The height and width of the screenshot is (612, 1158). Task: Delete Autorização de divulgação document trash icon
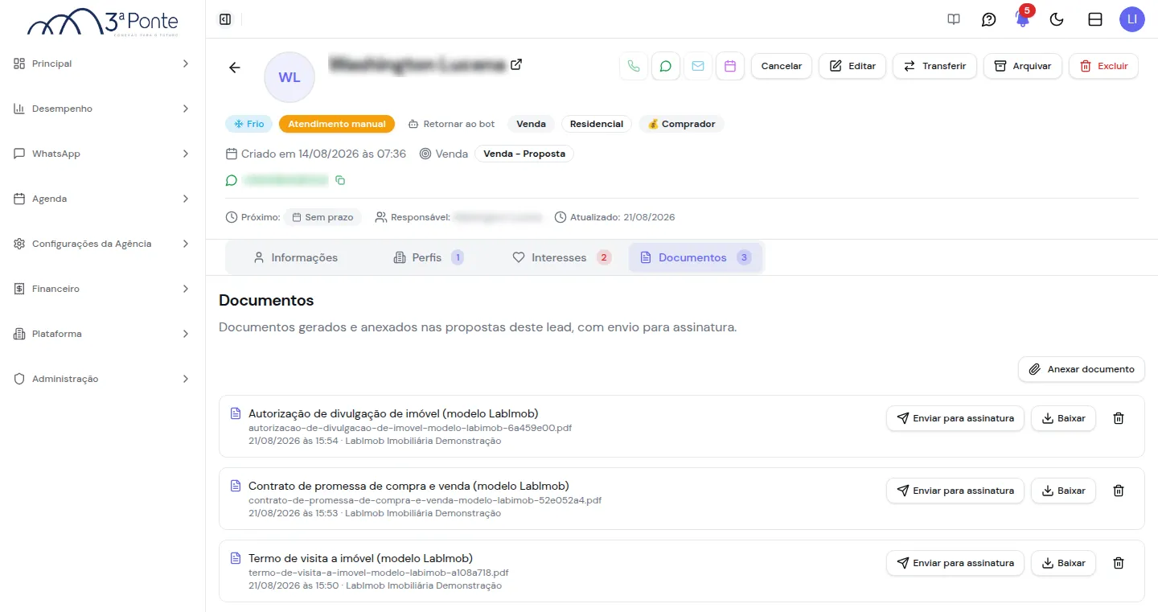coord(1118,418)
